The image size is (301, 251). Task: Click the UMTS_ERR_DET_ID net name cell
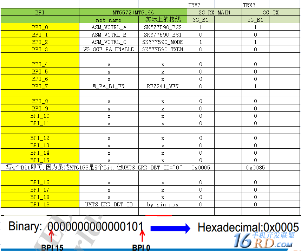pos(109,204)
